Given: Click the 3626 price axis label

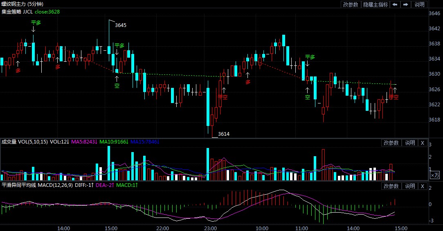Looking at the screenshot, I should (434, 90).
